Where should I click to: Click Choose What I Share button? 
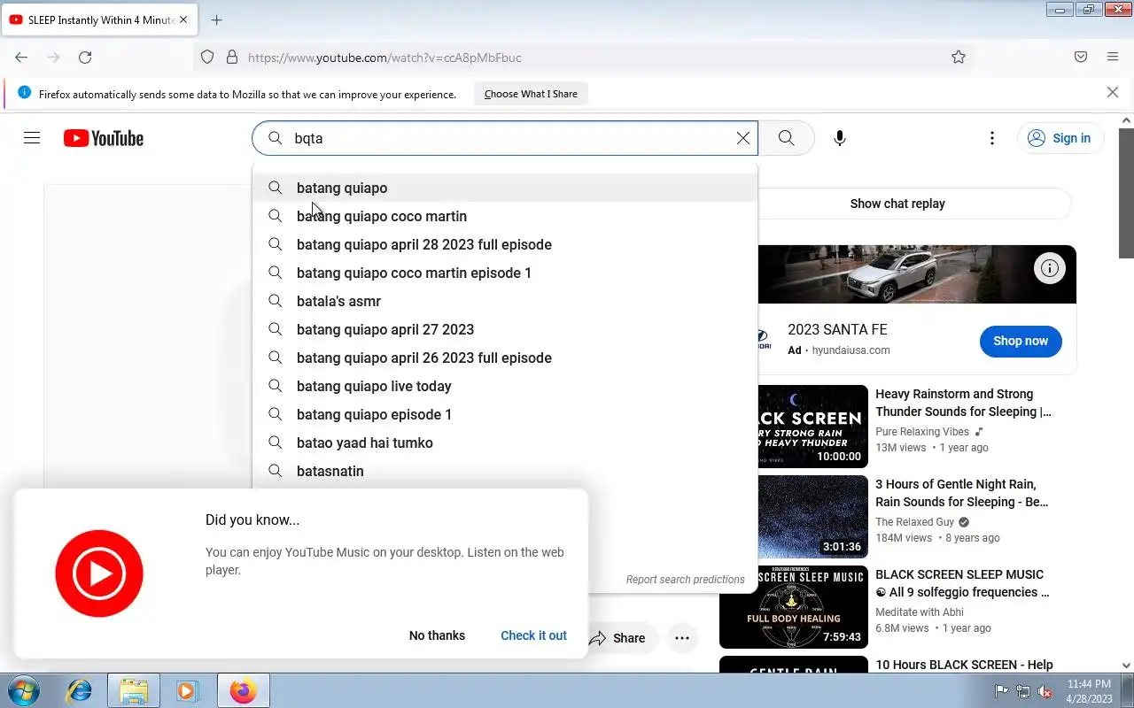[531, 94]
